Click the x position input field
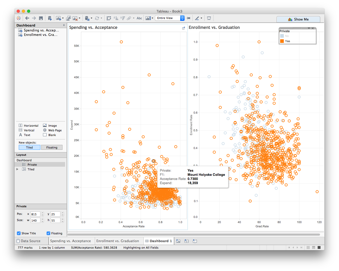The image size is (339, 271). [x=35, y=214]
